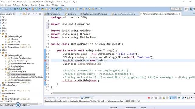This screenshot has height=109, width=195.
Task: Terminate the running process with the red square
Action: (x=149, y=98)
